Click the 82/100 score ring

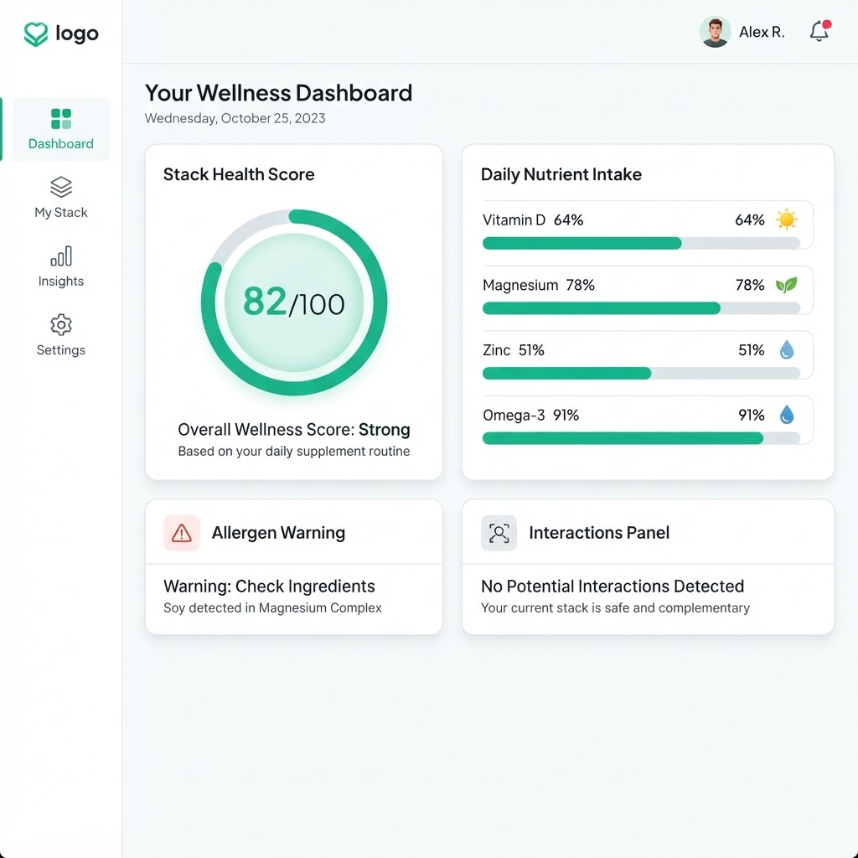[294, 302]
